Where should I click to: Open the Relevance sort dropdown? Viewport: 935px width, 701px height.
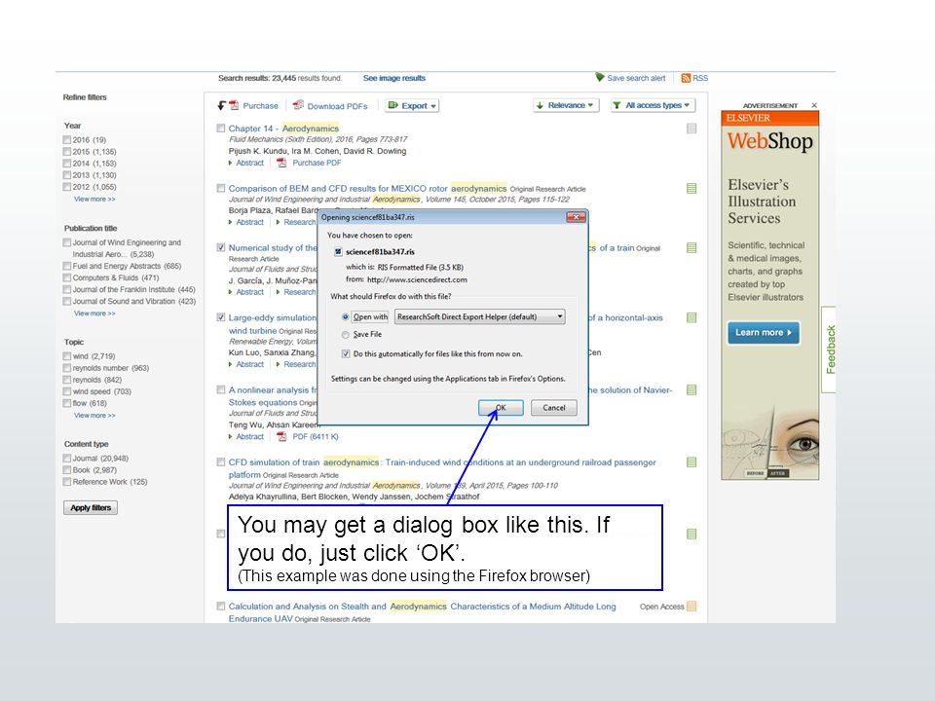point(566,105)
